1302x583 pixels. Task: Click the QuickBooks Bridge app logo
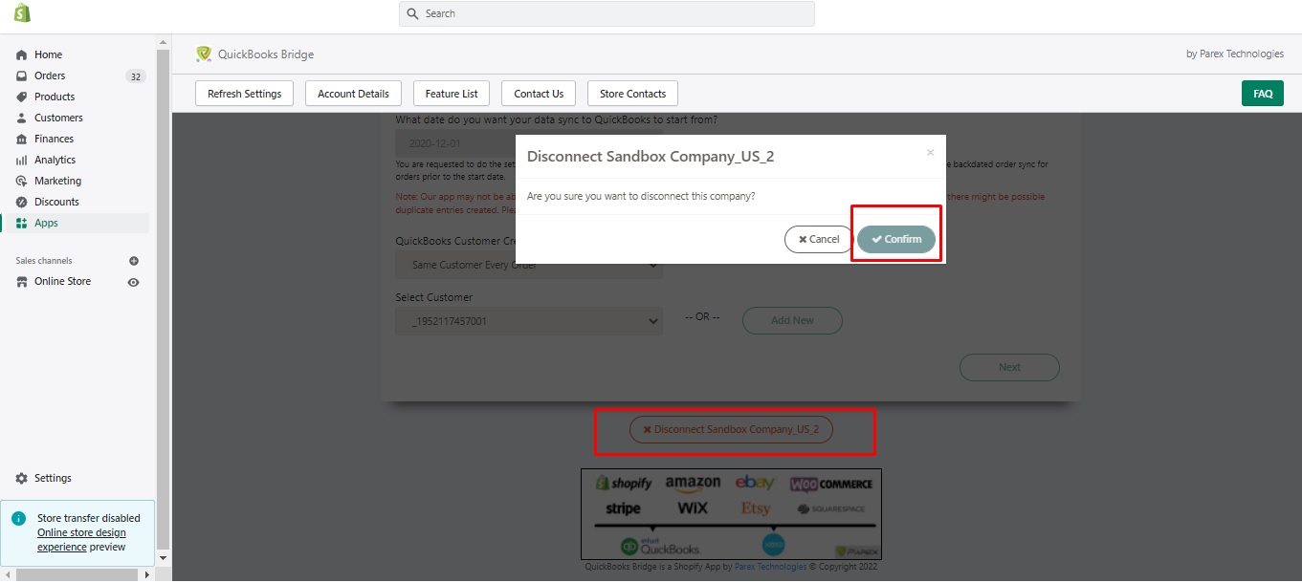(204, 54)
